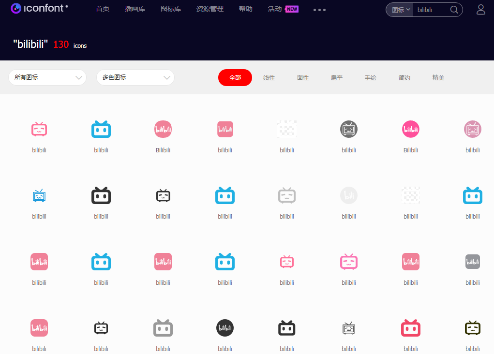The height and width of the screenshot is (354, 494).
Task: Click the red 130 icon count
Action: tap(61, 44)
